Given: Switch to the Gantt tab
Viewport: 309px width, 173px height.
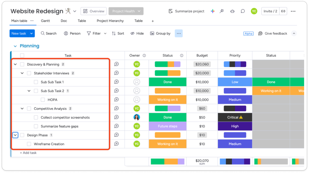Looking at the screenshot, I should (x=46, y=21).
